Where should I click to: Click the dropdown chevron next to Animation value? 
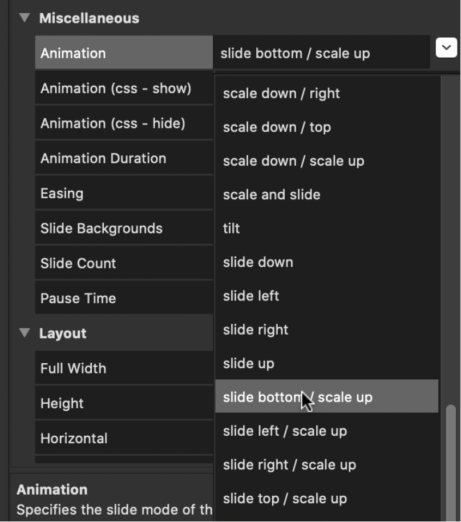(446, 47)
